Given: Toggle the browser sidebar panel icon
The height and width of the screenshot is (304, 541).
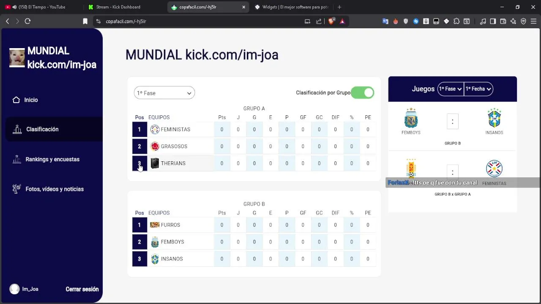Looking at the screenshot, I should point(493,21).
